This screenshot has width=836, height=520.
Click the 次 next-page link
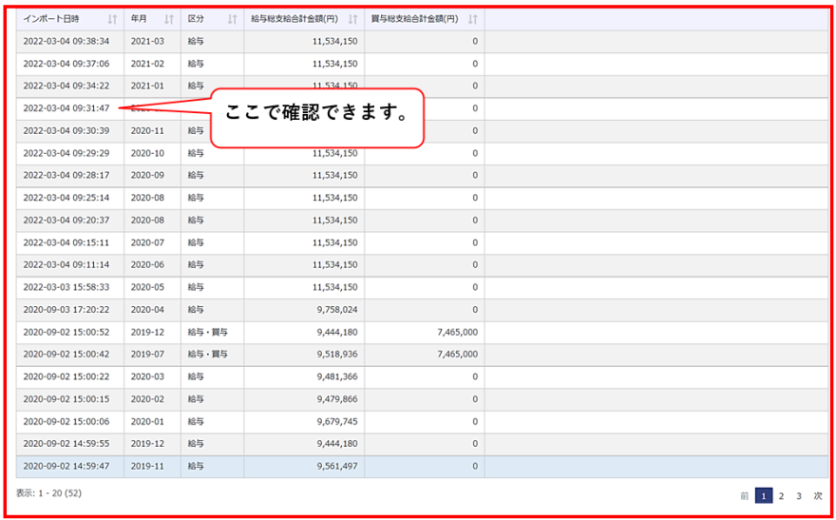click(818, 495)
